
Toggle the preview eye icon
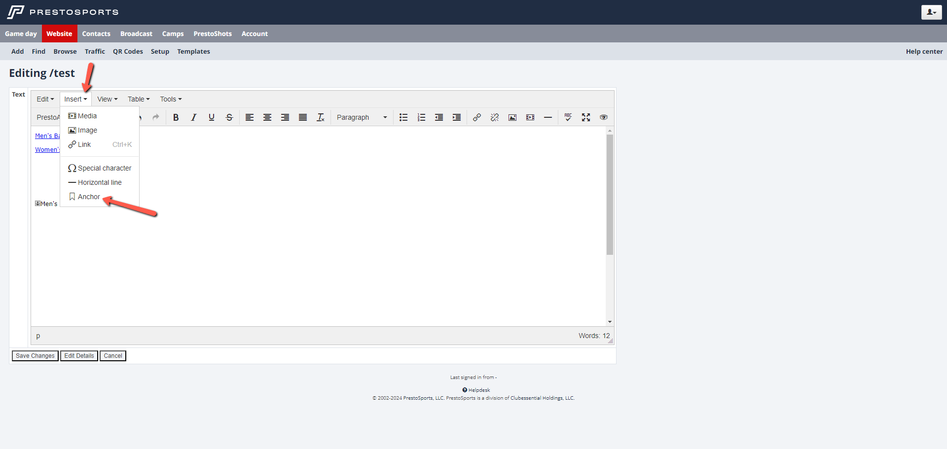[604, 117]
